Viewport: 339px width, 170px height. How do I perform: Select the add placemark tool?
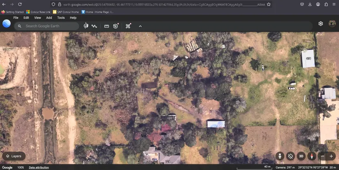tap(86, 26)
